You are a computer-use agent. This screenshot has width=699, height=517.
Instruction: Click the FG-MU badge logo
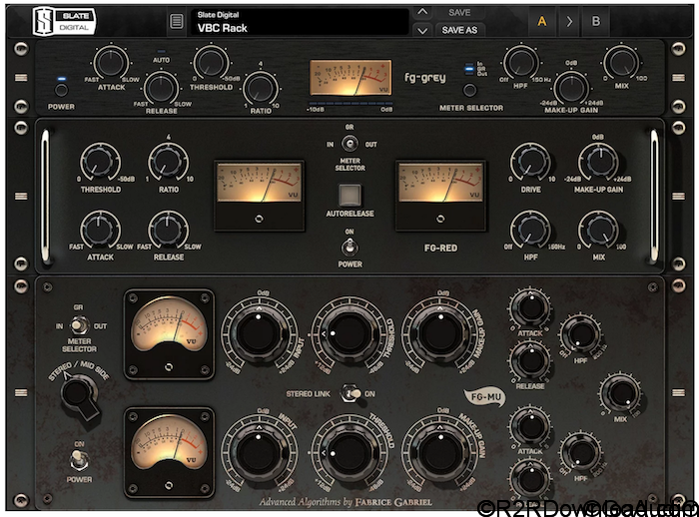[485, 396]
